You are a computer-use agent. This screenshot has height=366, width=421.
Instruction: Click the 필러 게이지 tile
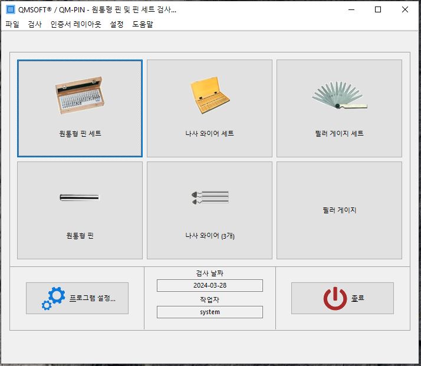339,210
